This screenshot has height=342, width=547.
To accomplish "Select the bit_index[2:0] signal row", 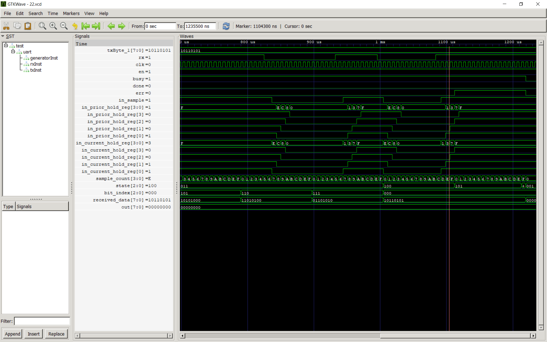I will (124, 193).
